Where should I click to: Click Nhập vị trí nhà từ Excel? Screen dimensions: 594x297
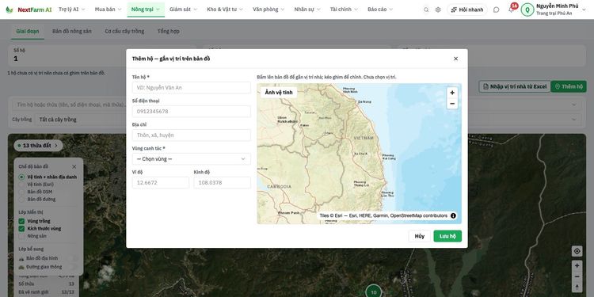click(515, 86)
